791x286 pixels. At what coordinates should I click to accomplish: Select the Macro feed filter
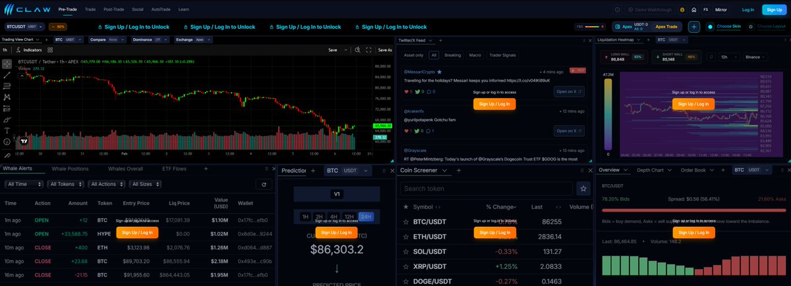point(475,55)
